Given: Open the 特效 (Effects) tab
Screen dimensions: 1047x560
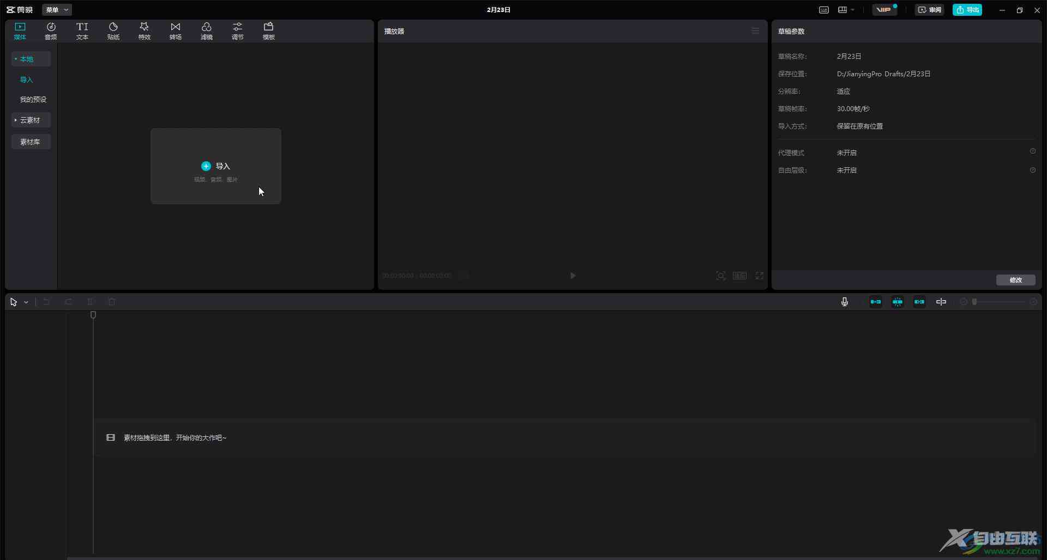Looking at the screenshot, I should pos(145,31).
